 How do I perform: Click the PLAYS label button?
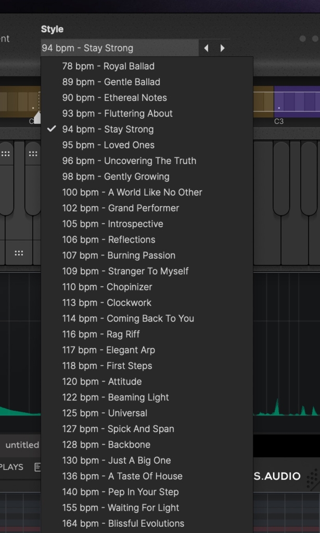(11, 467)
